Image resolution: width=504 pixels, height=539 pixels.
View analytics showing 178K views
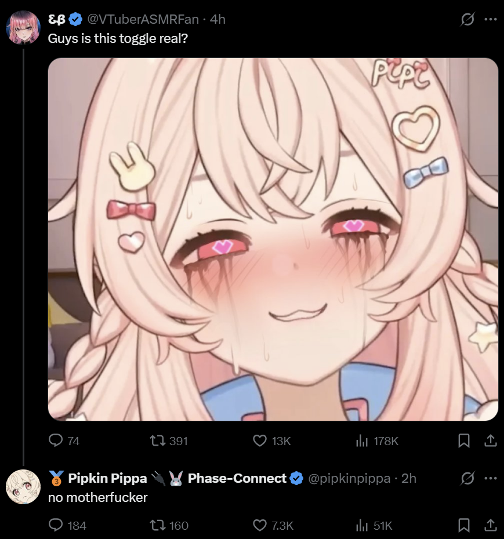tap(377, 440)
